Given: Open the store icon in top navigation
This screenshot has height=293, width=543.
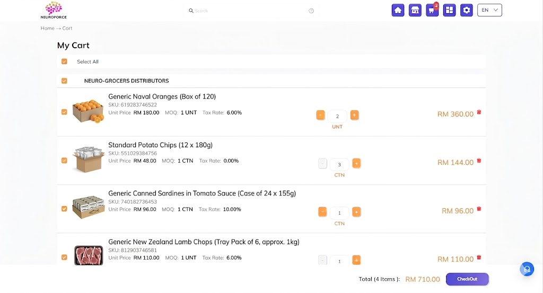Looking at the screenshot, I should pyautogui.click(x=415, y=10).
